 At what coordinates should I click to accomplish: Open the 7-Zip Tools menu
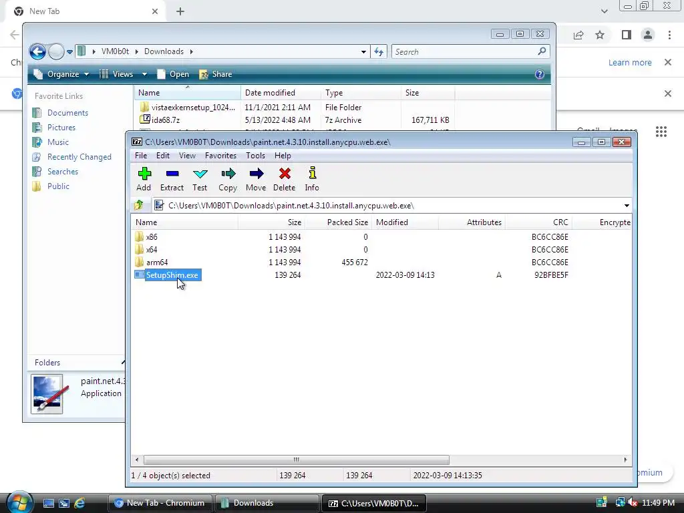click(255, 156)
